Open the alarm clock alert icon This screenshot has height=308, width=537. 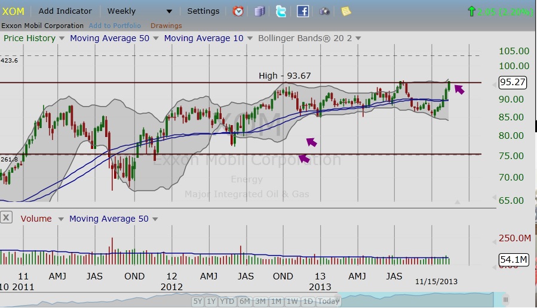[238, 11]
